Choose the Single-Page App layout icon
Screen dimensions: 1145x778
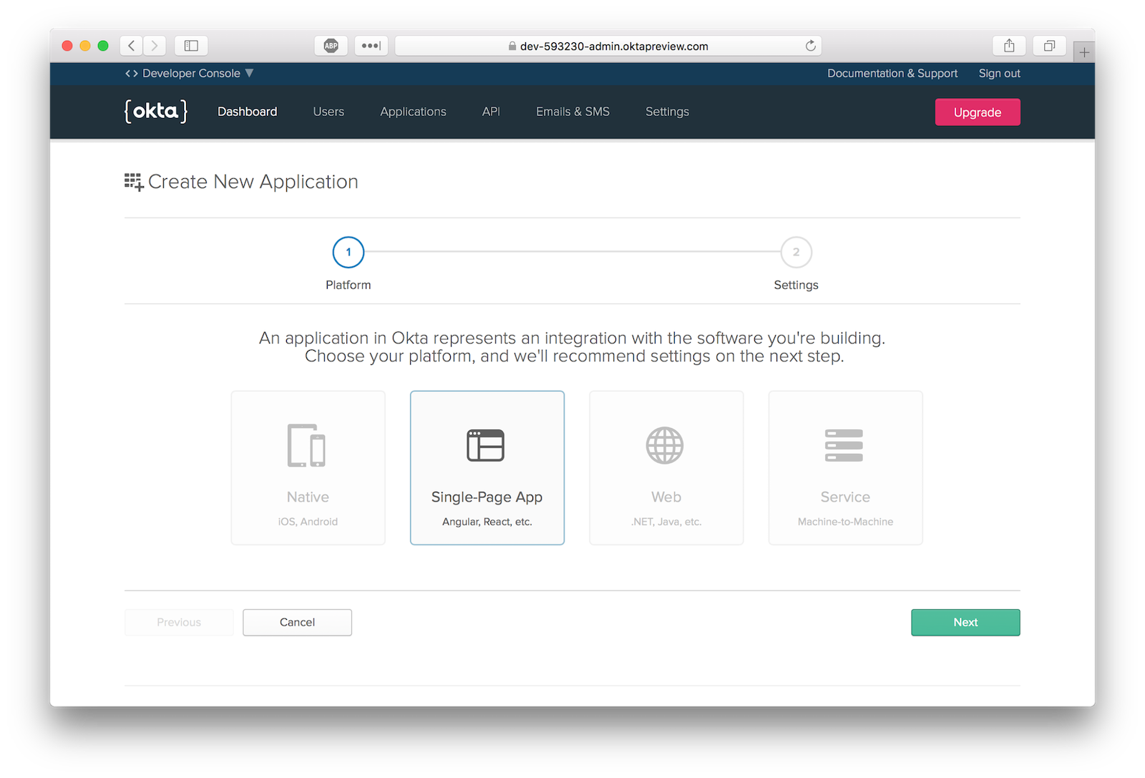(x=486, y=445)
